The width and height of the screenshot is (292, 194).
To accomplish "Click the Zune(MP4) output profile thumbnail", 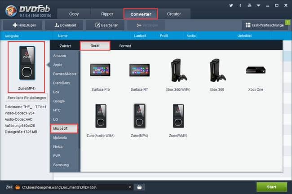I will click(x=27, y=63).
